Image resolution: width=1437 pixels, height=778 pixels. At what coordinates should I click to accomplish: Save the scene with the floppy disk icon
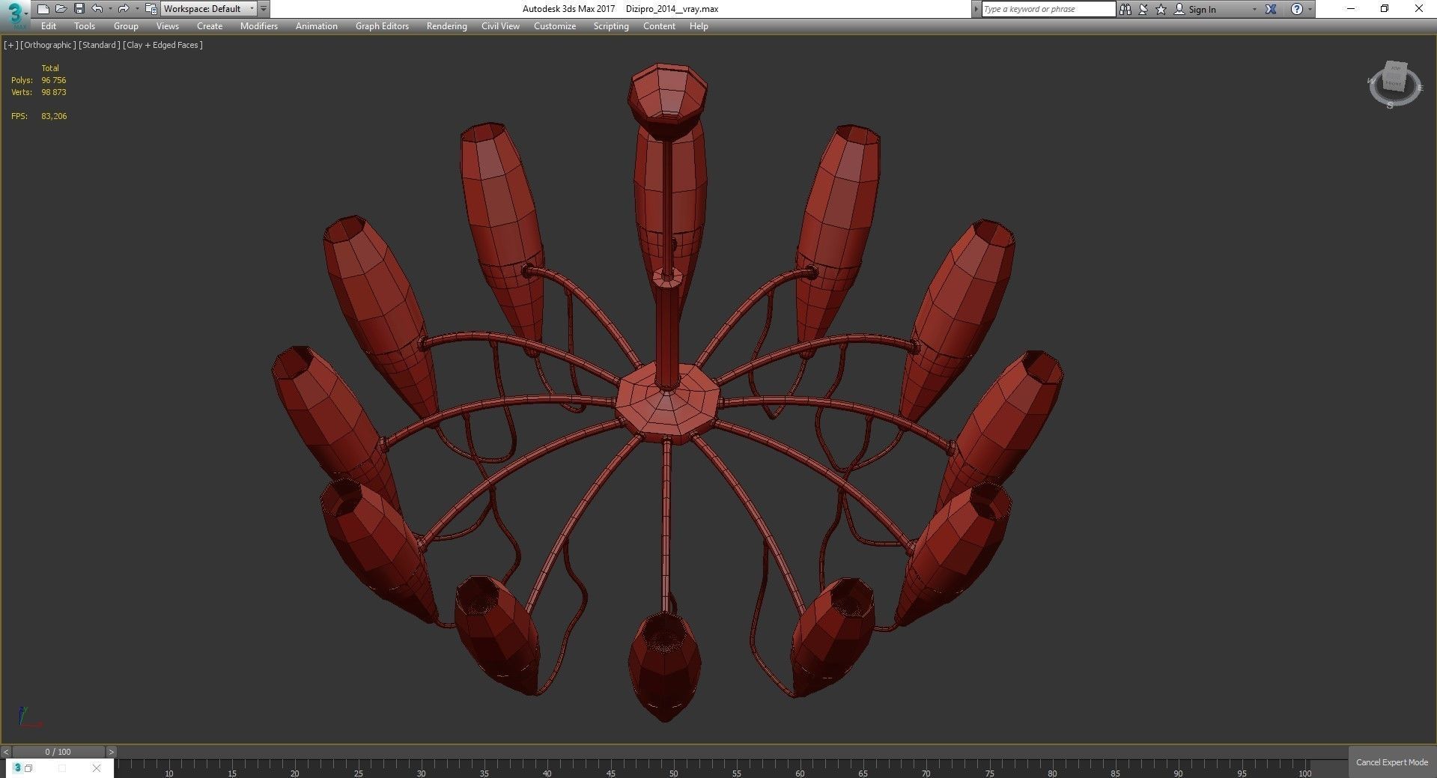[79, 9]
